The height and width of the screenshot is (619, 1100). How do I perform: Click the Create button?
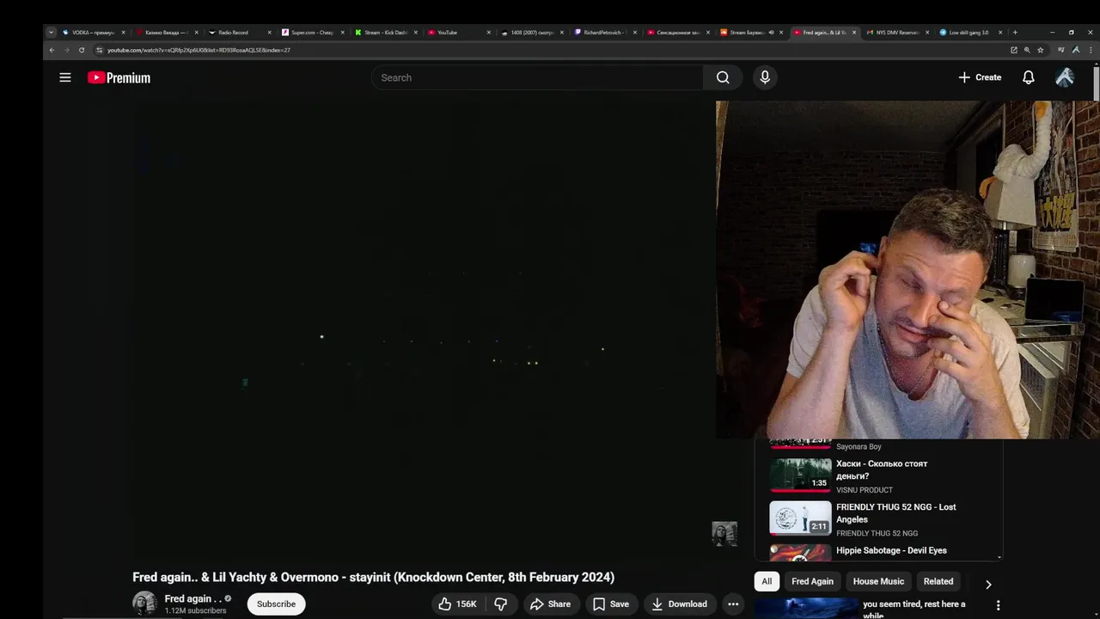pyautogui.click(x=980, y=77)
